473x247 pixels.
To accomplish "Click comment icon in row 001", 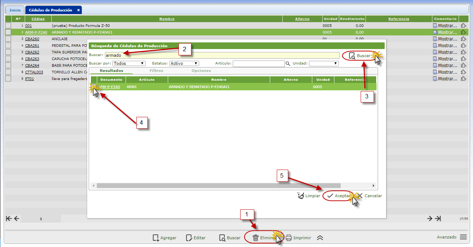I will [435, 26].
